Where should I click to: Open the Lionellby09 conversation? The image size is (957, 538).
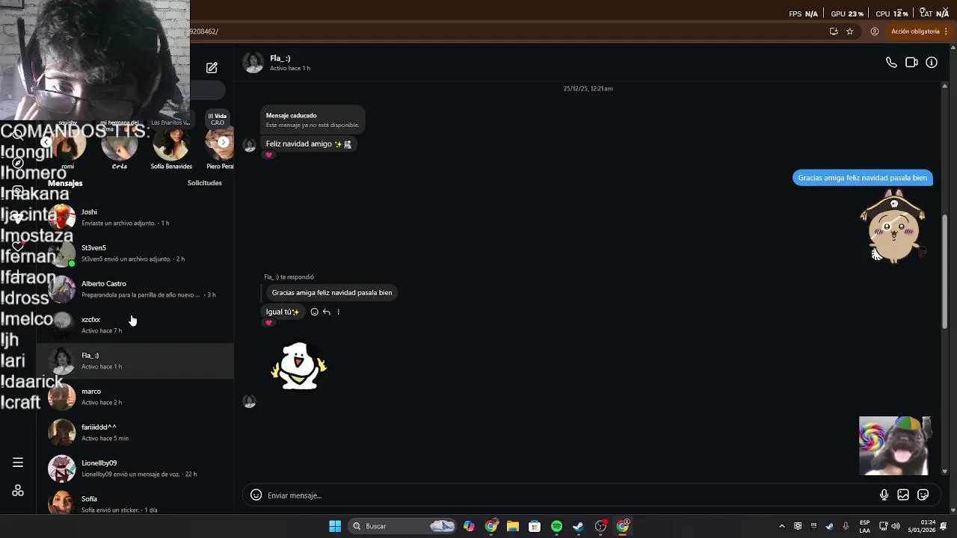[x=135, y=469]
